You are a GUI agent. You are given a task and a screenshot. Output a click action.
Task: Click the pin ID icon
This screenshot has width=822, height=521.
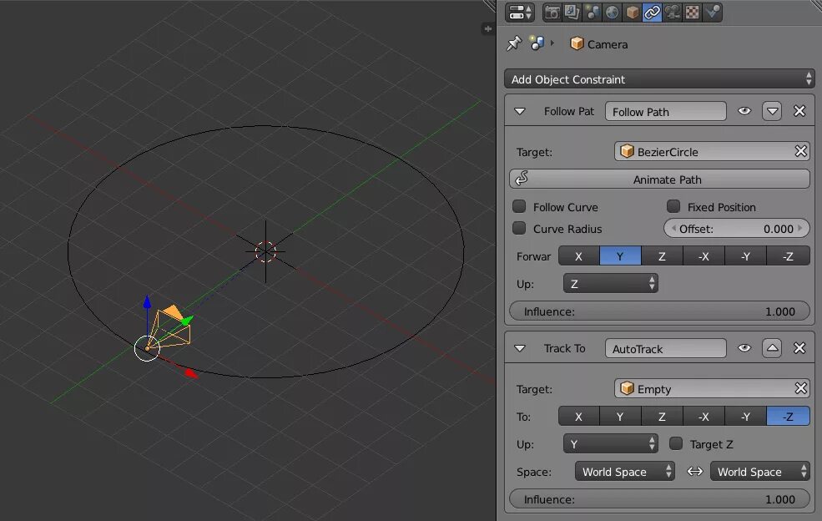click(514, 43)
